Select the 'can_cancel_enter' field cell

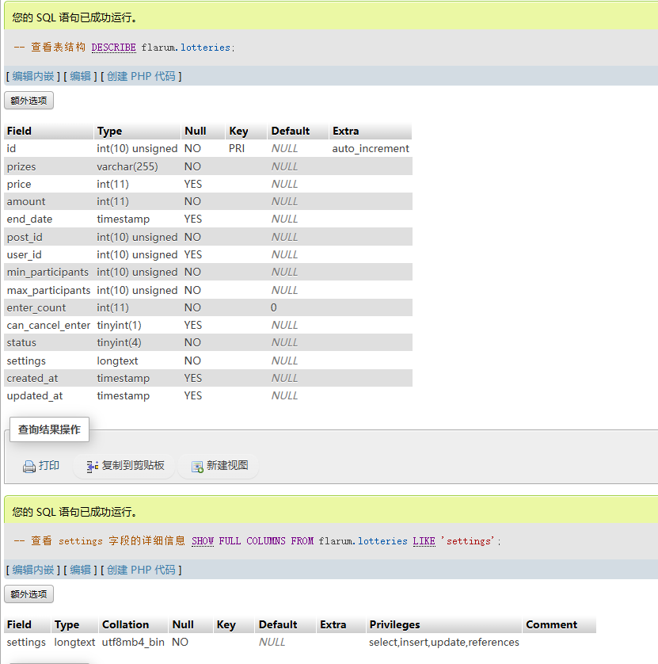click(x=48, y=325)
